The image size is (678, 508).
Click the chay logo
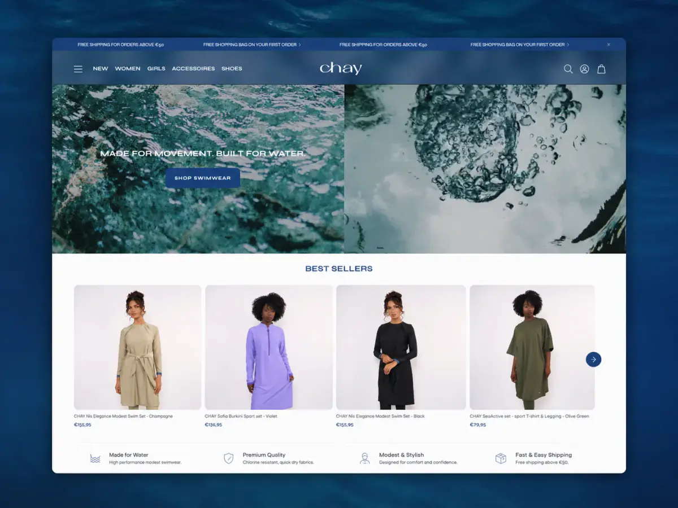tap(341, 69)
